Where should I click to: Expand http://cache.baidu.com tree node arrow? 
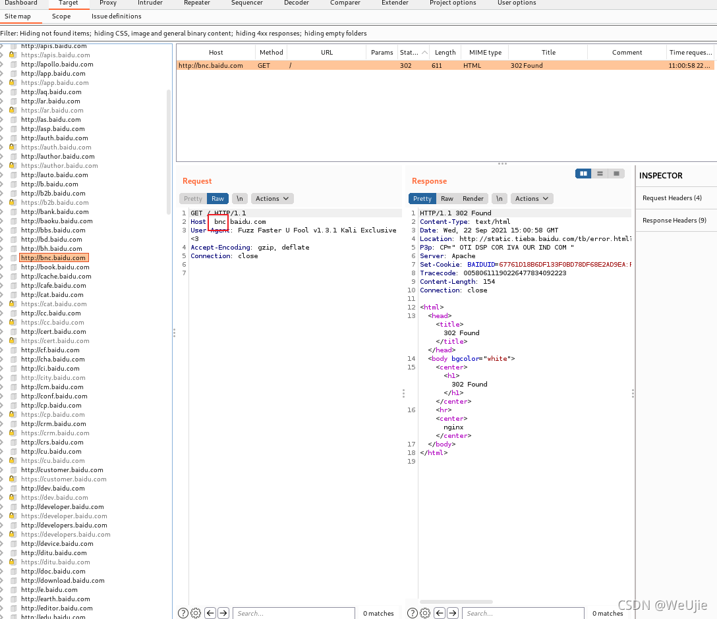pyautogui.click(x=2, y=276)
